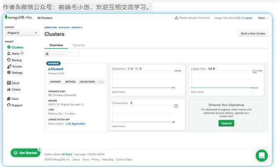Click the Alerts count badge
Viewport: 279px width, 167px height.
(x=22, y=53)
